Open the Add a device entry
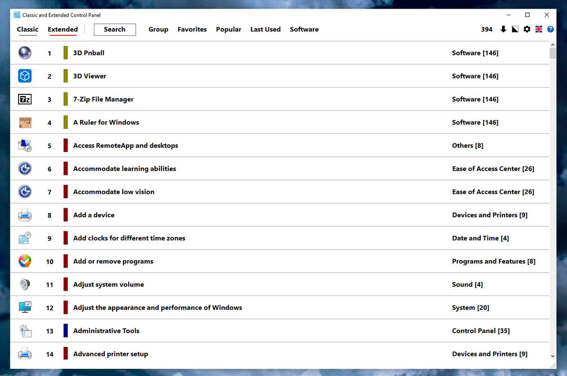 (280, 215)
